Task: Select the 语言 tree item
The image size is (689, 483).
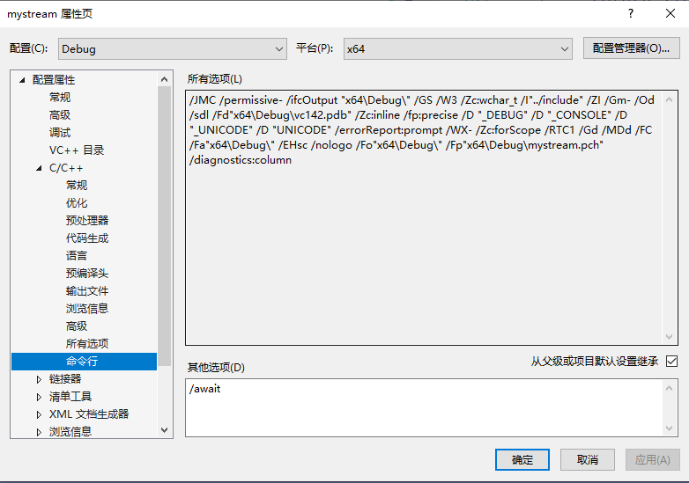Action: (x=77, y=256)
